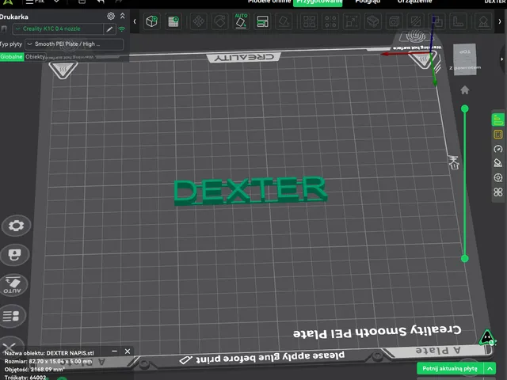507x380 pixels.
Task: Select the Lay on face tool
Action: [284, 21]
